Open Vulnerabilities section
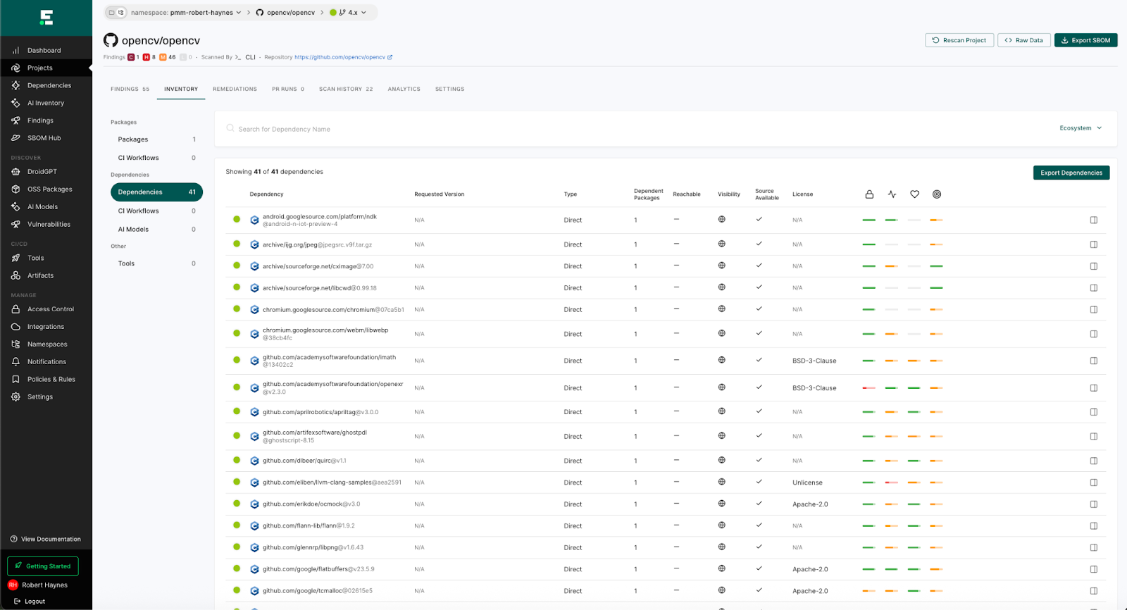Viewport: 1127px width, 610px height. pos(49,225)
